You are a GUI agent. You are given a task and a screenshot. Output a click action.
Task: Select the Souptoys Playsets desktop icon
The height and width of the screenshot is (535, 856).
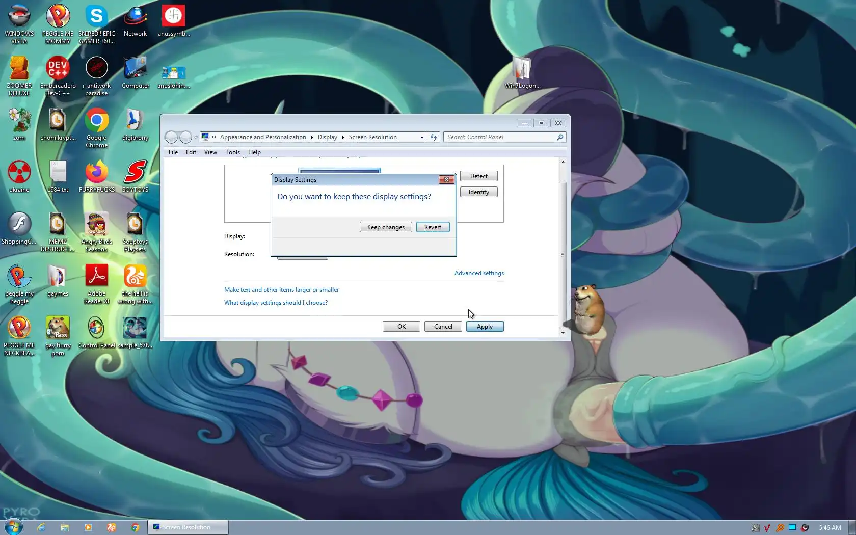(x=135, y=232)
